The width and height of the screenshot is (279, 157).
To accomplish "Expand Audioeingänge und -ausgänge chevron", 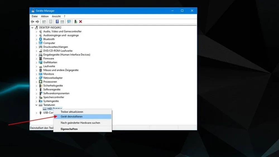I will point(36,35).
